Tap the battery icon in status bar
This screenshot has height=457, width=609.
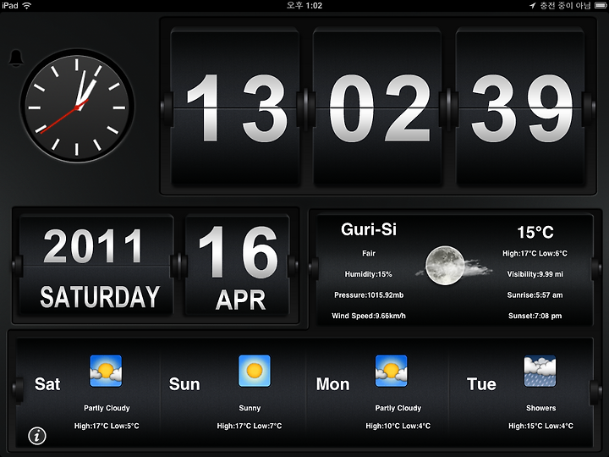tap(601, 5)
